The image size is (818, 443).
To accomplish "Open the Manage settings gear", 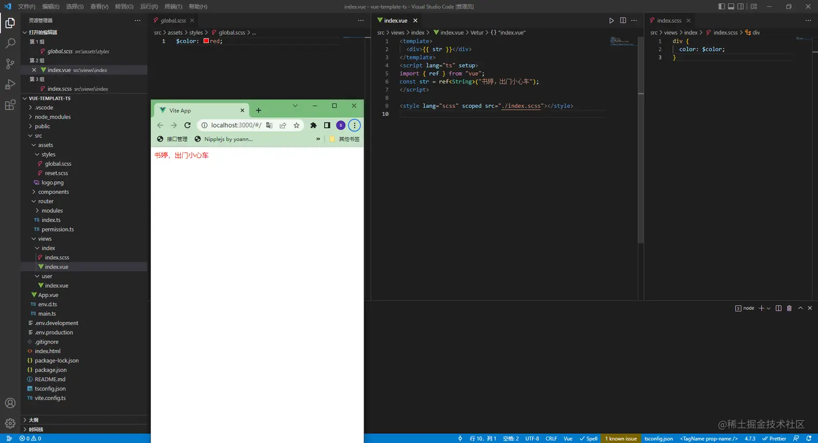I will pyautogui.click(x=10, y=424).
